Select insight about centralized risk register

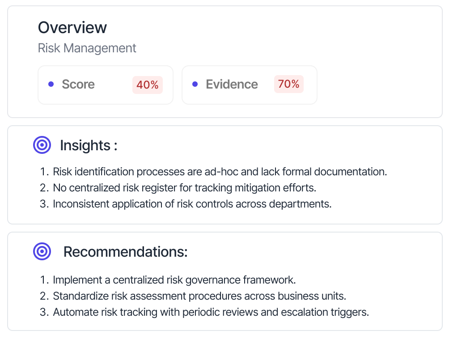(185, 188)
